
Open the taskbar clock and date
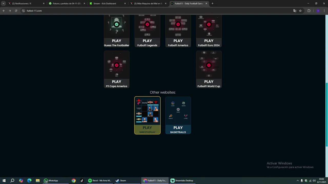coord(322,180)
